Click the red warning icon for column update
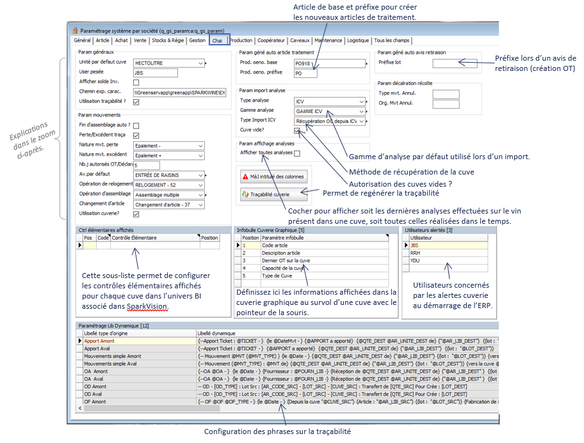This screenshot has width=584, height=443. point(245,176)
